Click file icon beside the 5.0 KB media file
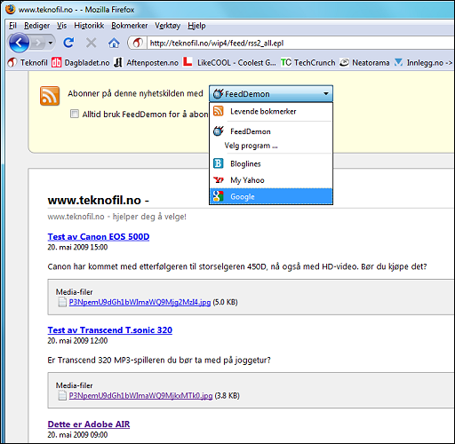This screenshot has height=444, width=455. pos(62,302)
